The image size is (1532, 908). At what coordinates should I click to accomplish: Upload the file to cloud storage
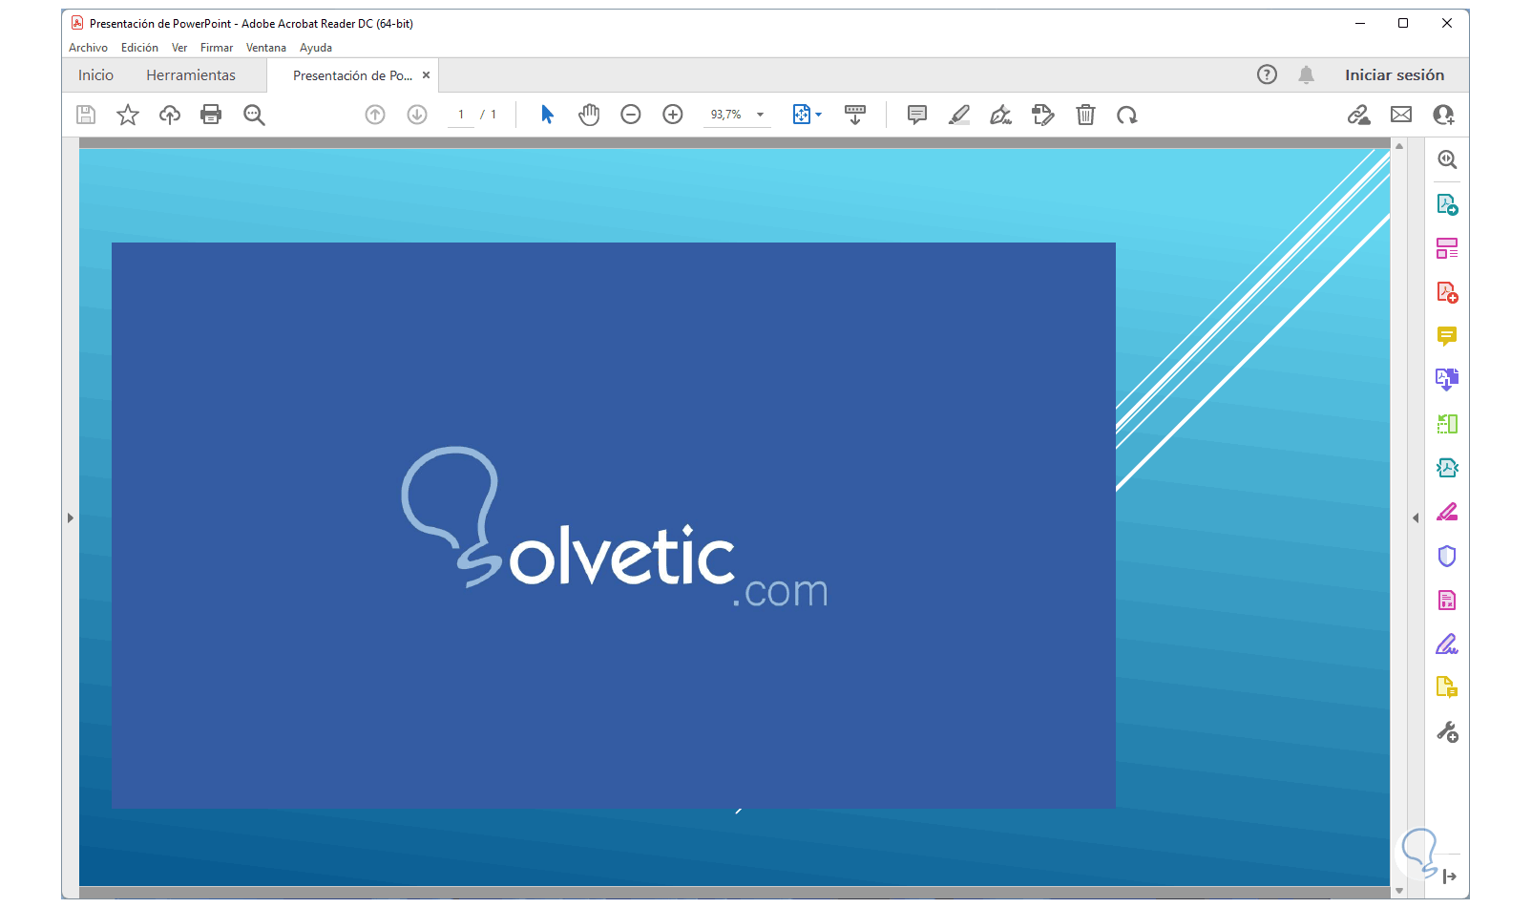(170, 115)
